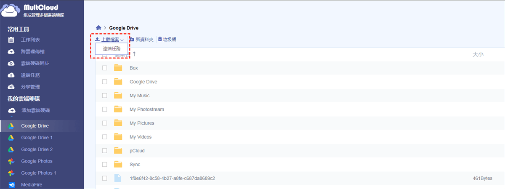Viewport: 505px width, 189px height.
Task: Click the Google Drive 2 triangle icon
Action: click(11, 149)
